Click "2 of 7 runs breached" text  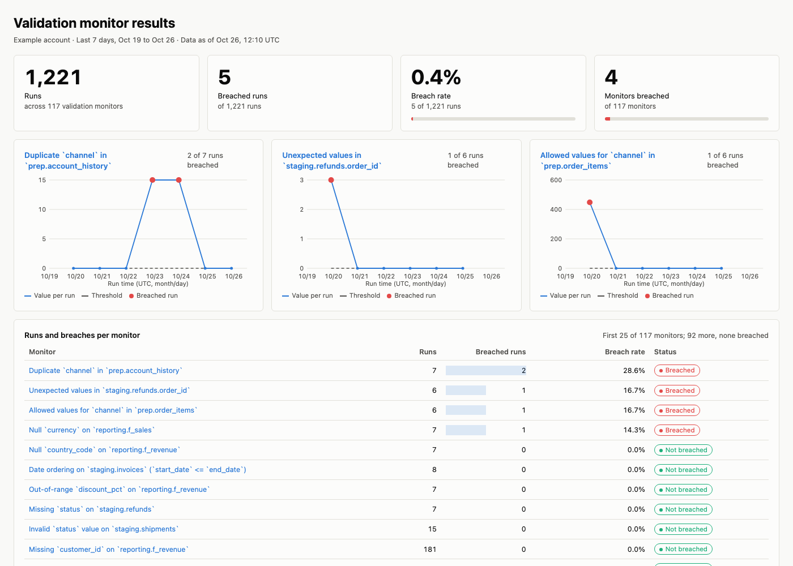205,160
